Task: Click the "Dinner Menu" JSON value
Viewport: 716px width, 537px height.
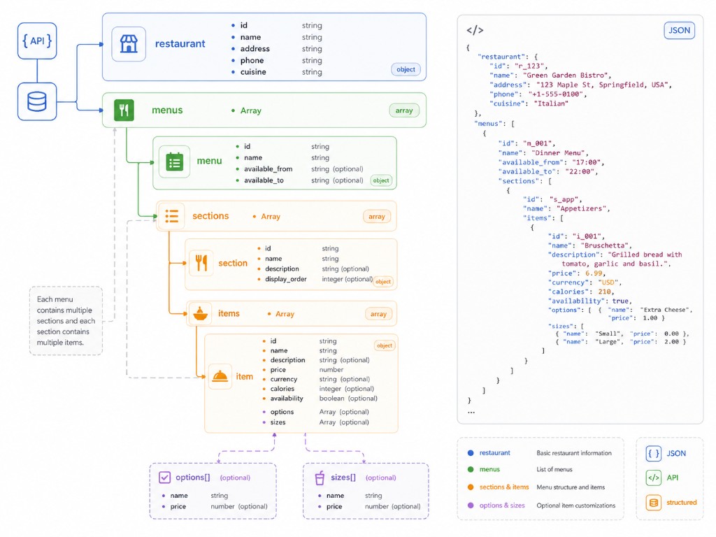Action: (557, 153)
